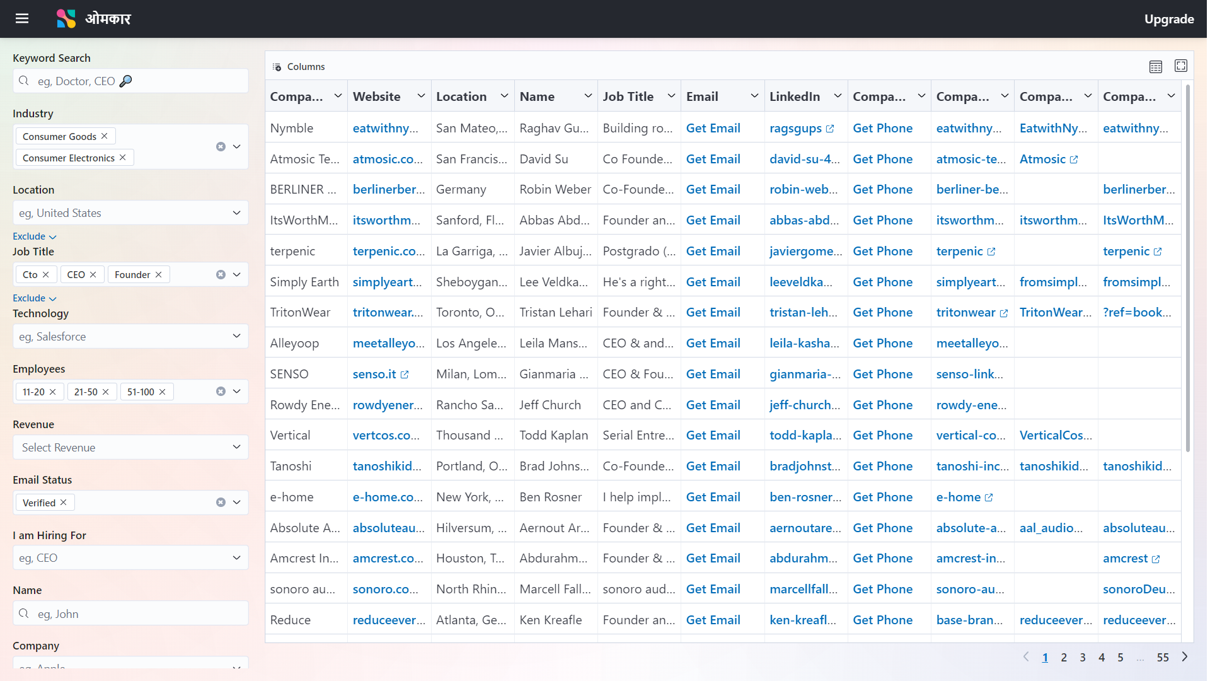Viewport: 1210px width, 681px height.
Task: Get Email for Raghav Gu... row
Action: click(x=713, y=128)
